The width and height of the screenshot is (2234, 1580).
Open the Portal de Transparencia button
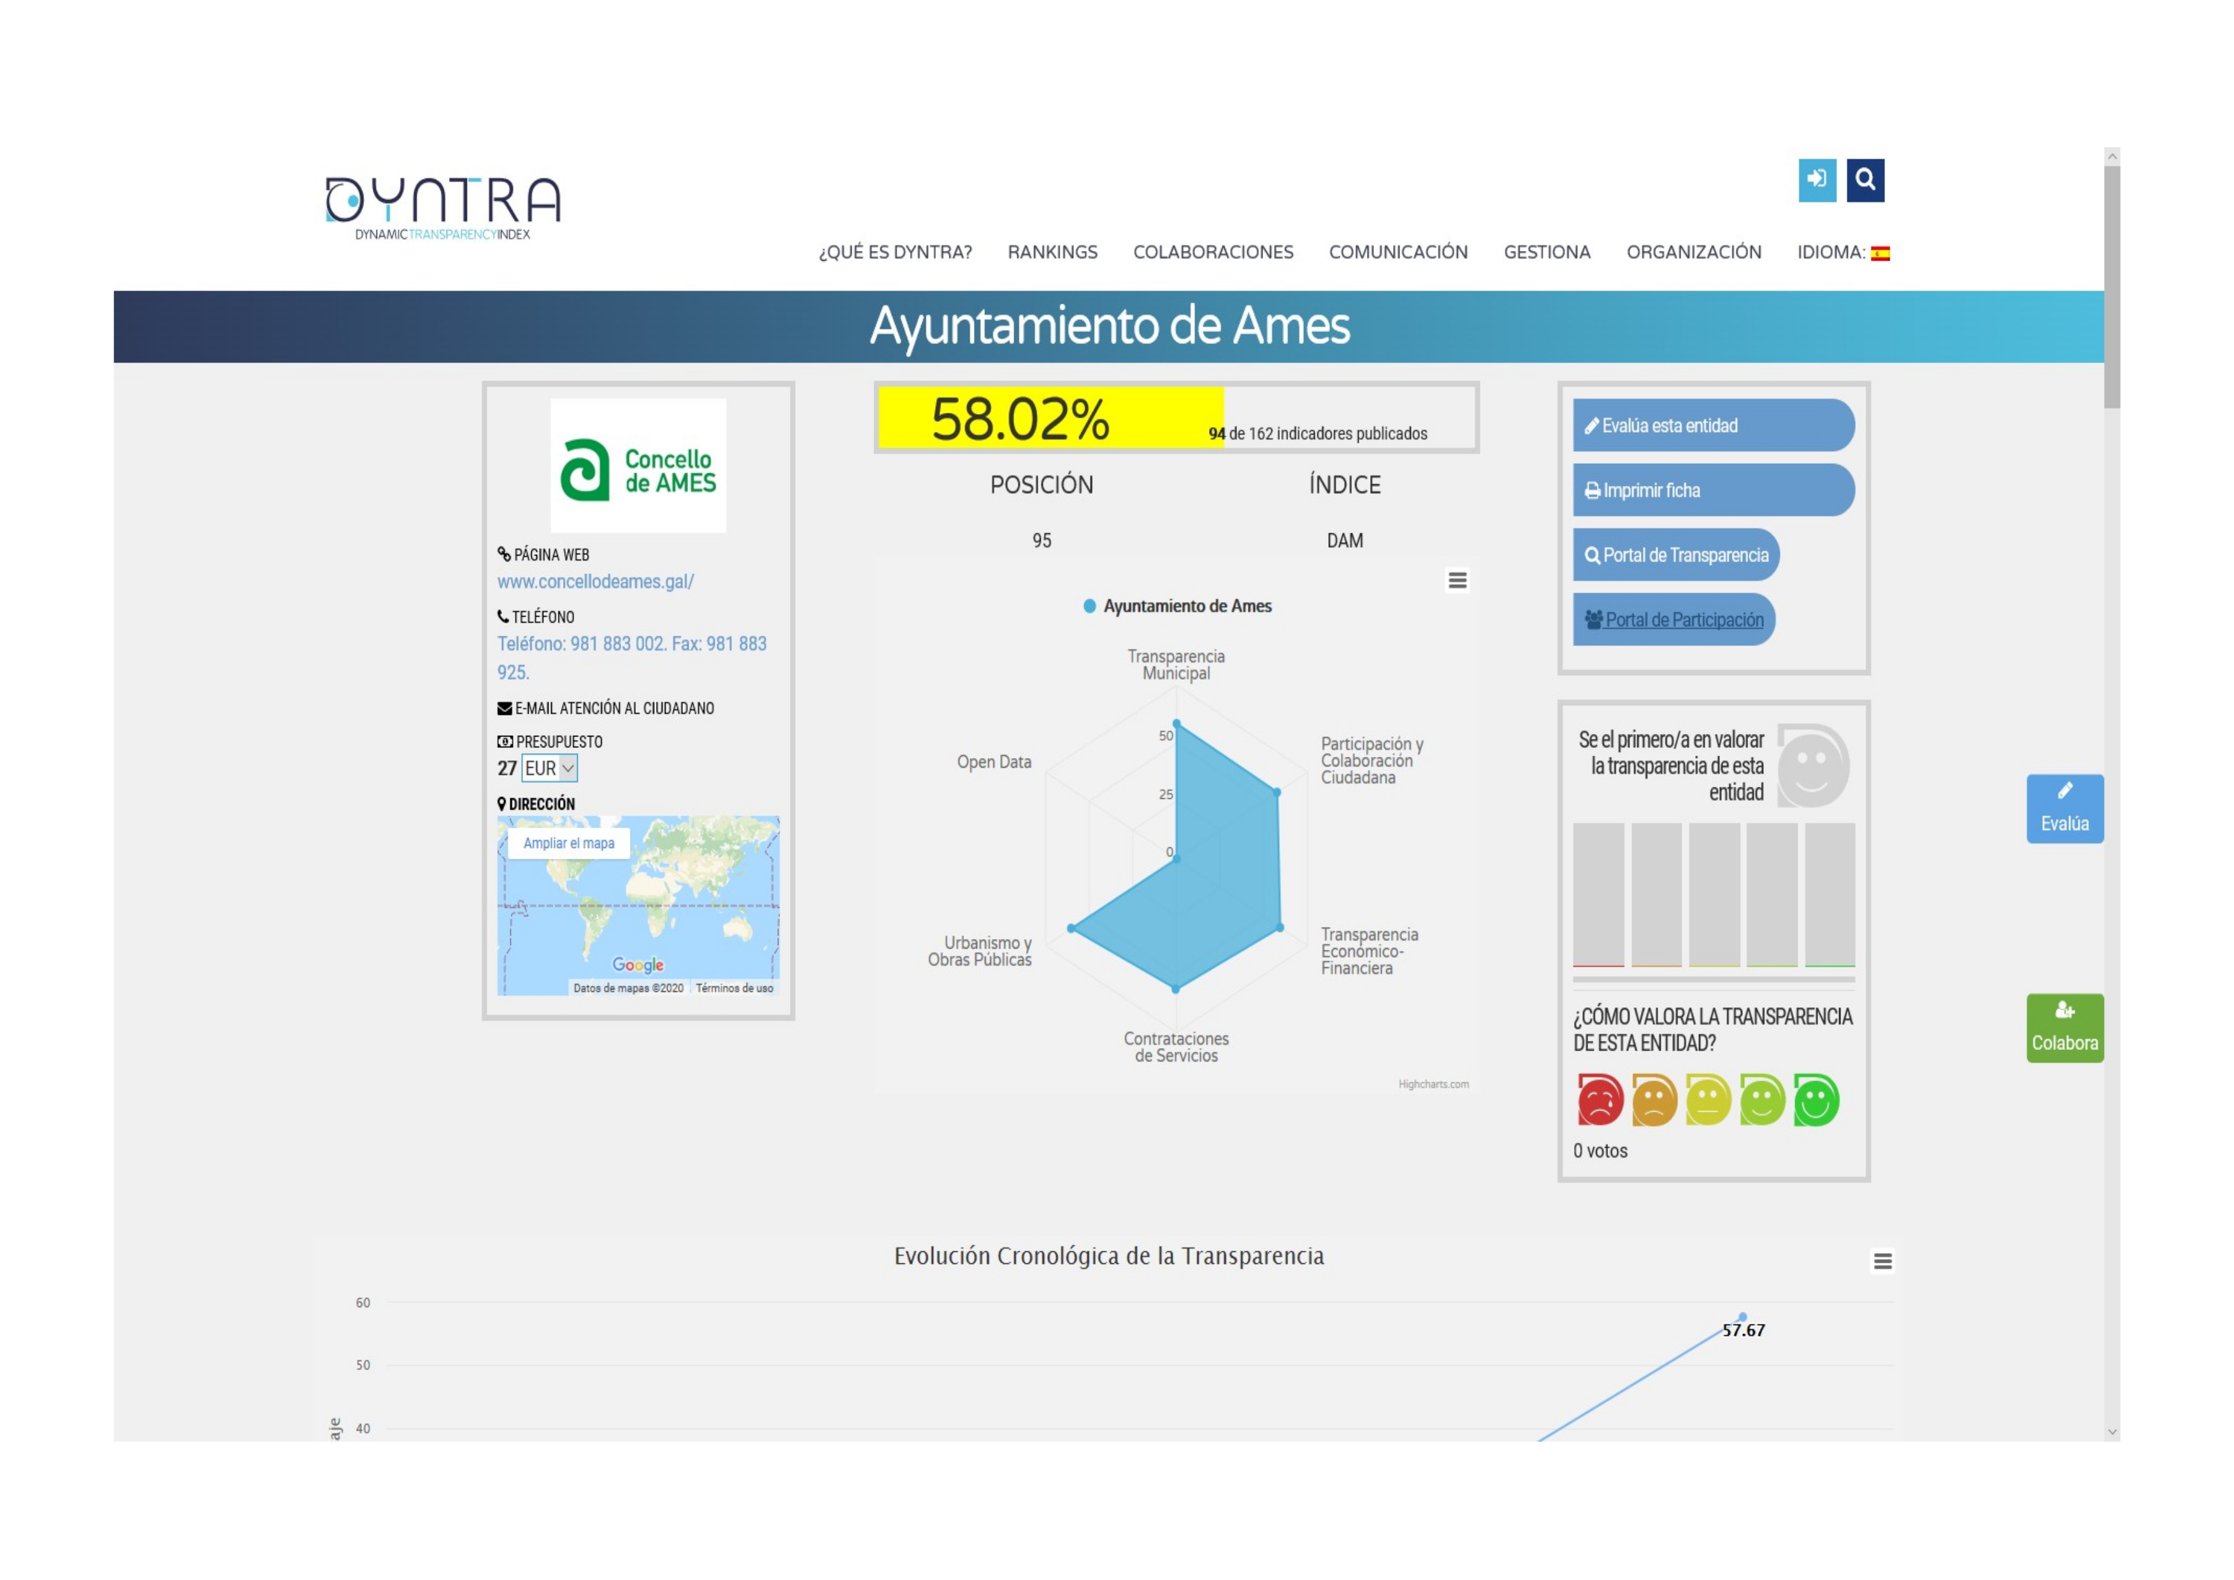pyautogui.click(x=1675, y=554)
